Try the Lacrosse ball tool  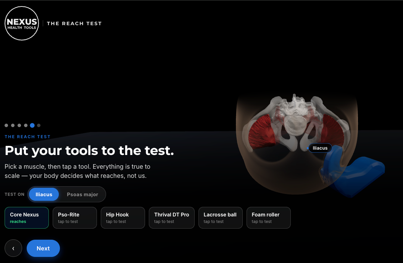tap(221, 218)
